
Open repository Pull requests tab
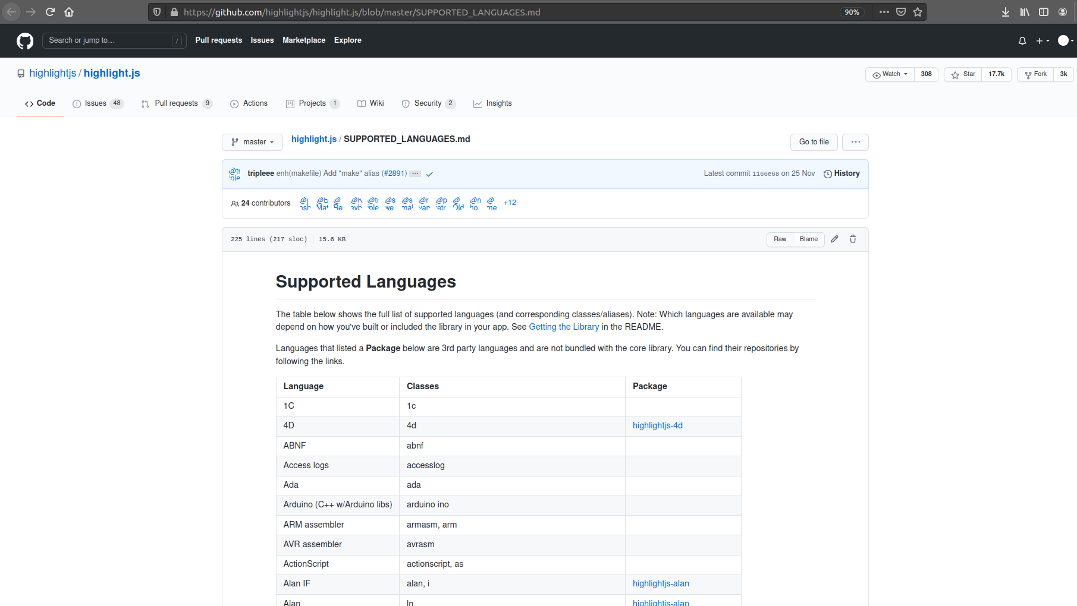click(177, 103)
